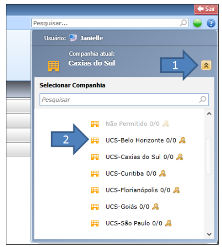Image resolution: width=222 pixels, height=247 pixels.
Task: Click the Não Permitido disabled entry
Action: 132,124
